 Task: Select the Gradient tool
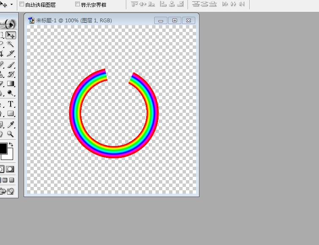[x=11, y=83]
